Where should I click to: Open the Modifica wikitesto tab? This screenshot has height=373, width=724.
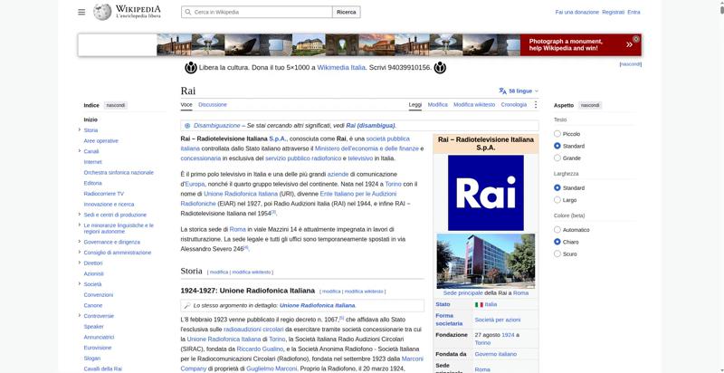474,105
